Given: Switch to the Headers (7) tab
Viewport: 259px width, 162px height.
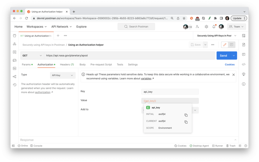Looking at the screenshot, I should pos(67,65).
